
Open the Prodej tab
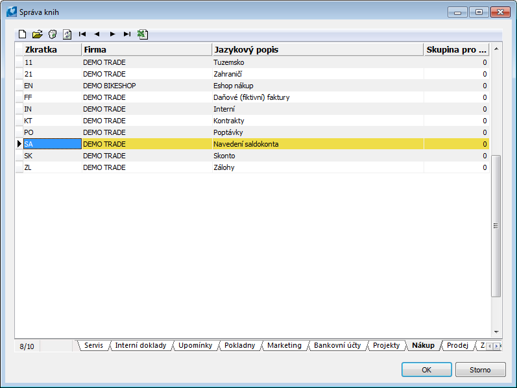coord(457,345)
